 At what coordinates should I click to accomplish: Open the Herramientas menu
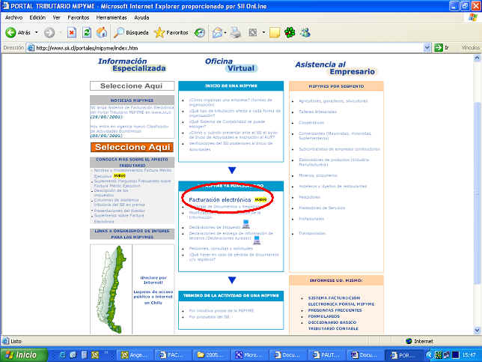pyautogui.click(x=112, y=17)
